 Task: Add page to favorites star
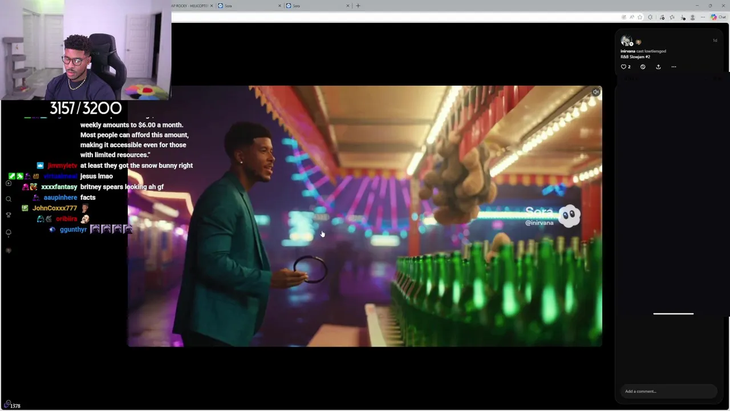(x=640, y=17)
